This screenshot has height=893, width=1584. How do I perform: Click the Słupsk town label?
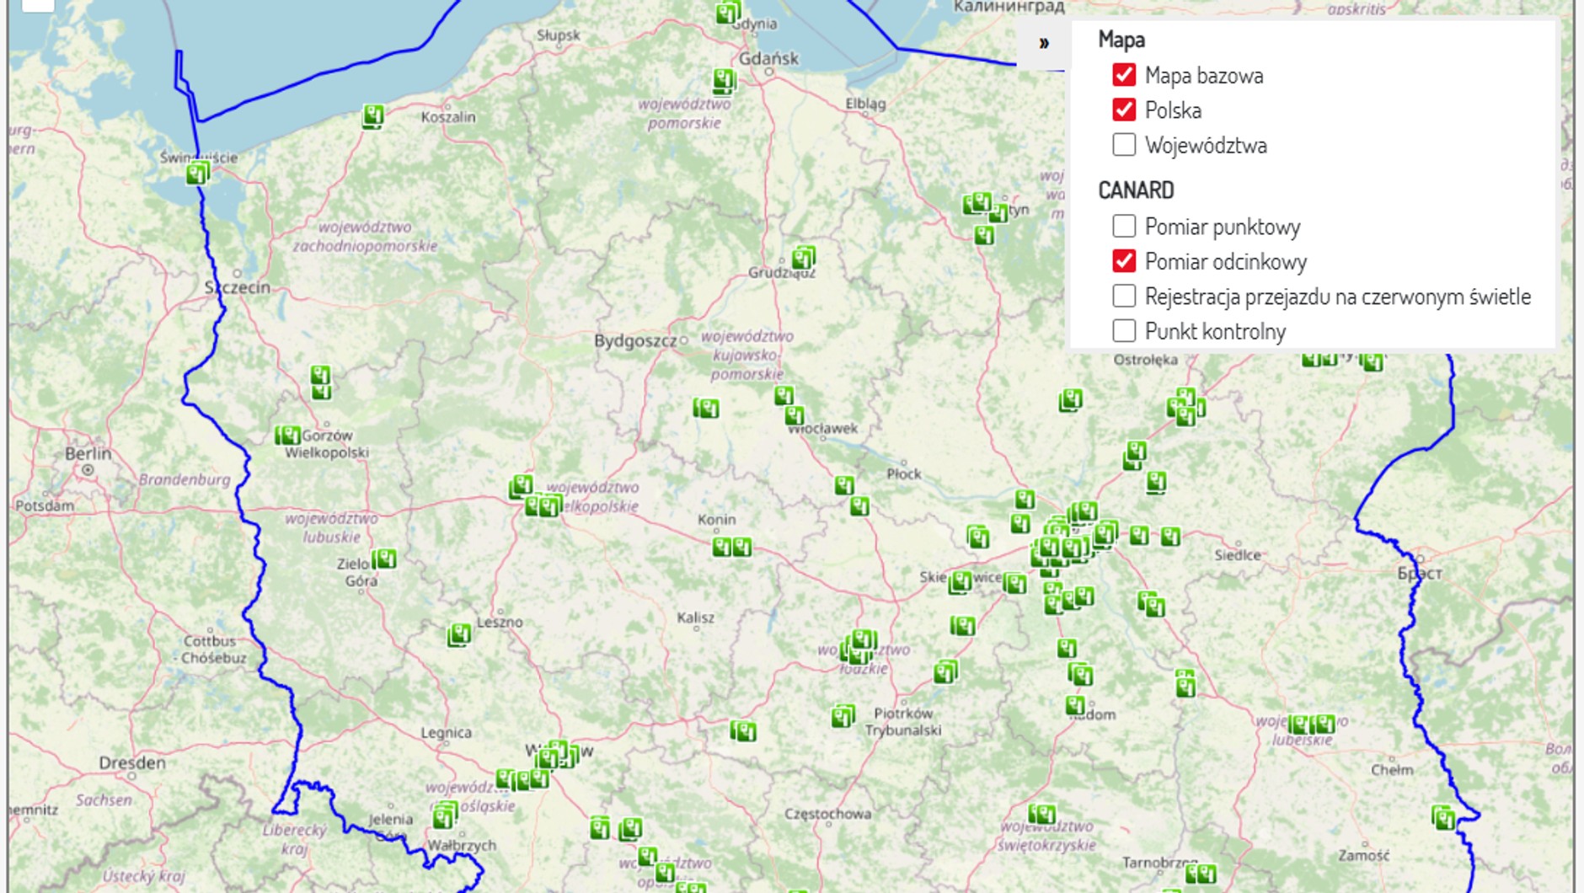click(559, 35)
